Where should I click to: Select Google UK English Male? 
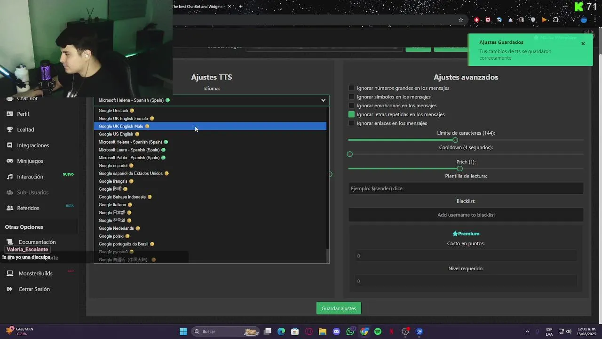210,126
